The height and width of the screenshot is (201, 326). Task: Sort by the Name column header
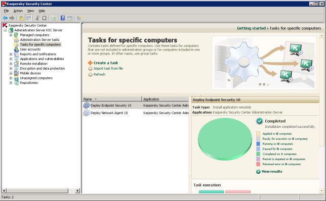(112, 99)
